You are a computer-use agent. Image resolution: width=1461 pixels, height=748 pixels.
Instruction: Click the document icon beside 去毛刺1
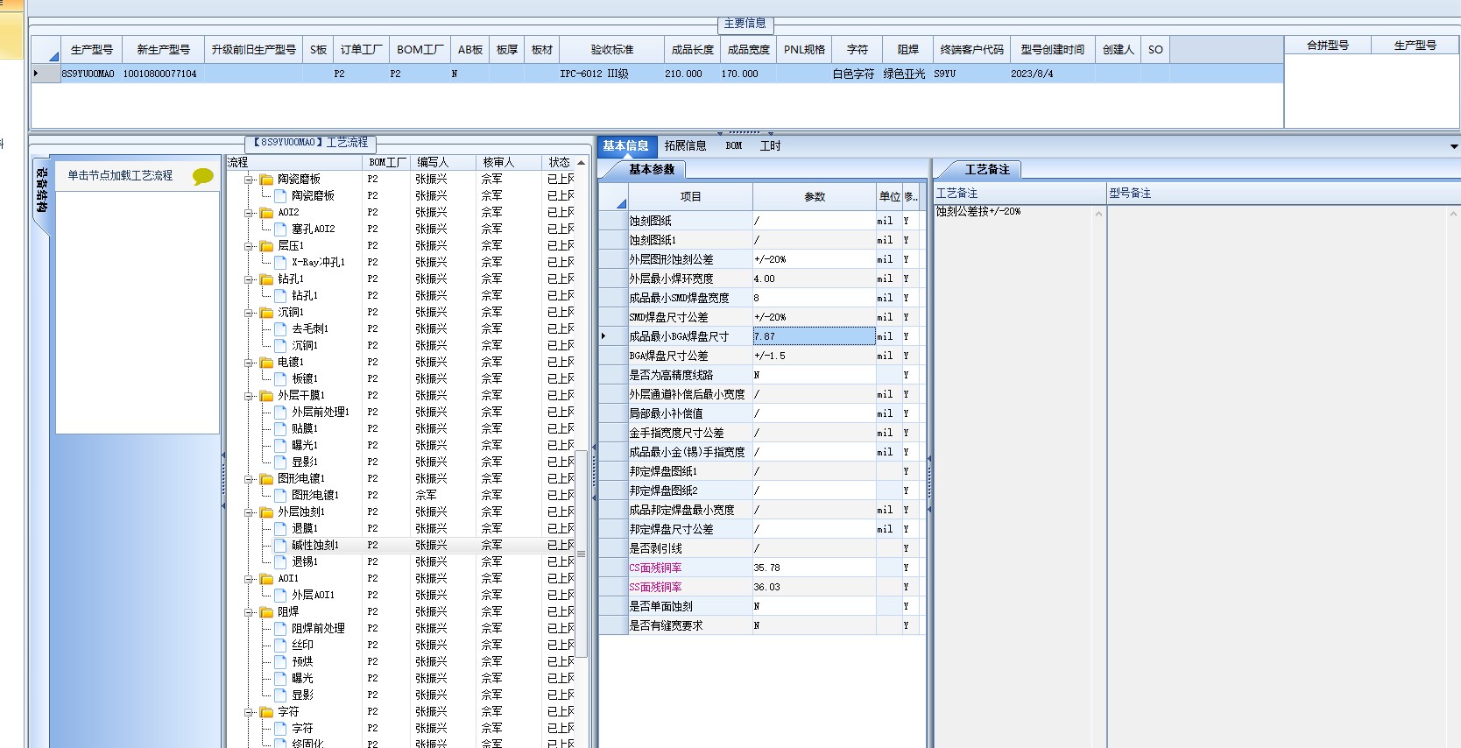point(281,328)
